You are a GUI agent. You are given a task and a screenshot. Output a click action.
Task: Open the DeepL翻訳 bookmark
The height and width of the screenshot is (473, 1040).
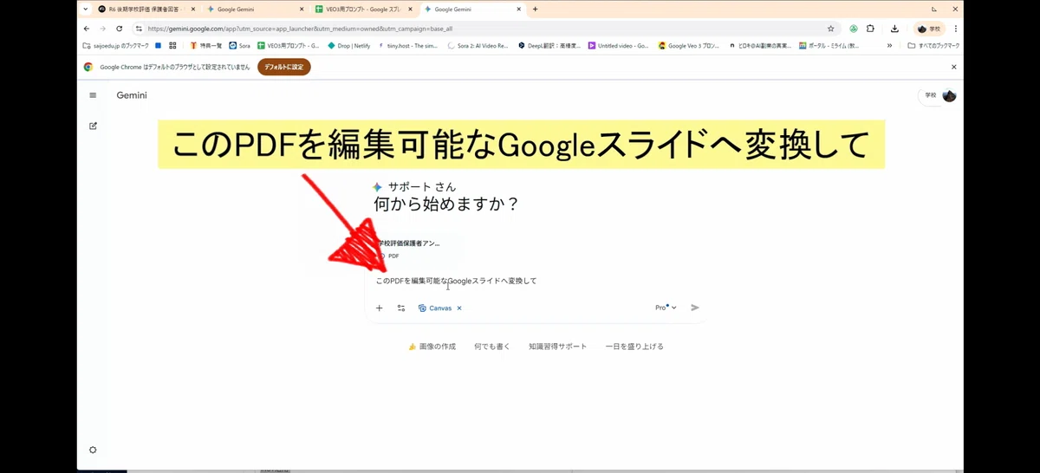click(549, 45)
